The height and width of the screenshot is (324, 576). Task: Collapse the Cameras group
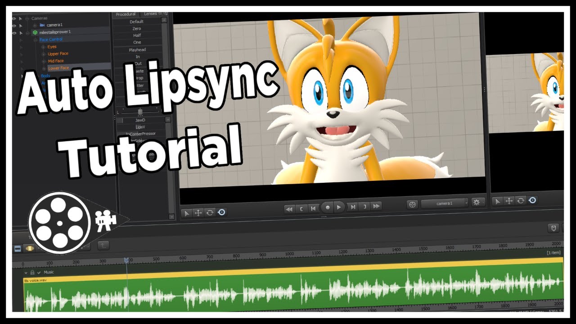[x=27, y=18]
